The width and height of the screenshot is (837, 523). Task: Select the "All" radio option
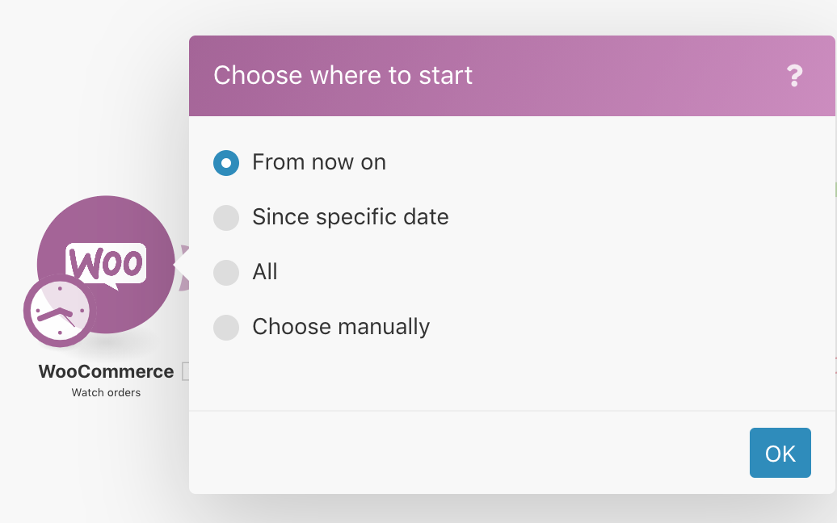point(226,273)
